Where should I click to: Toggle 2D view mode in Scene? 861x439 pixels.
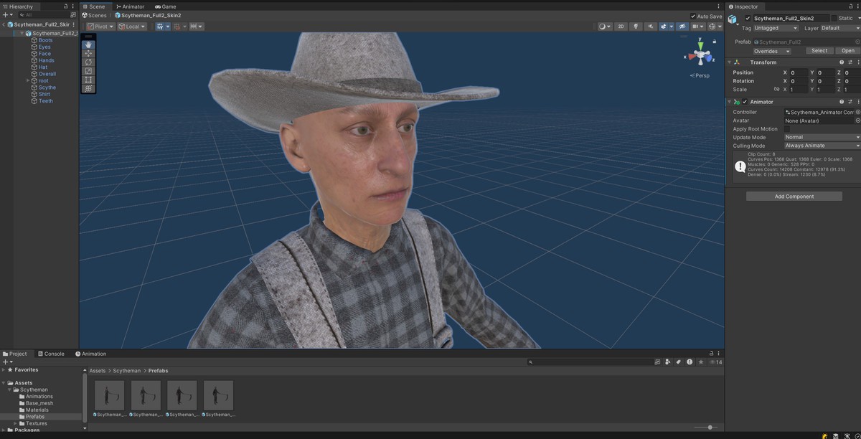coord(621,27)
